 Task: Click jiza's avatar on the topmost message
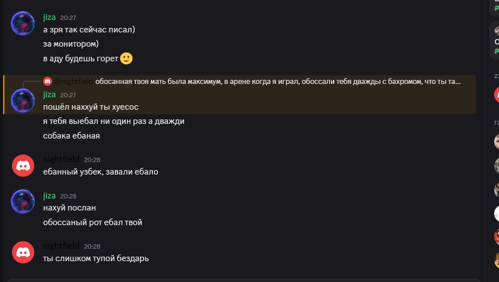[23, 24]
